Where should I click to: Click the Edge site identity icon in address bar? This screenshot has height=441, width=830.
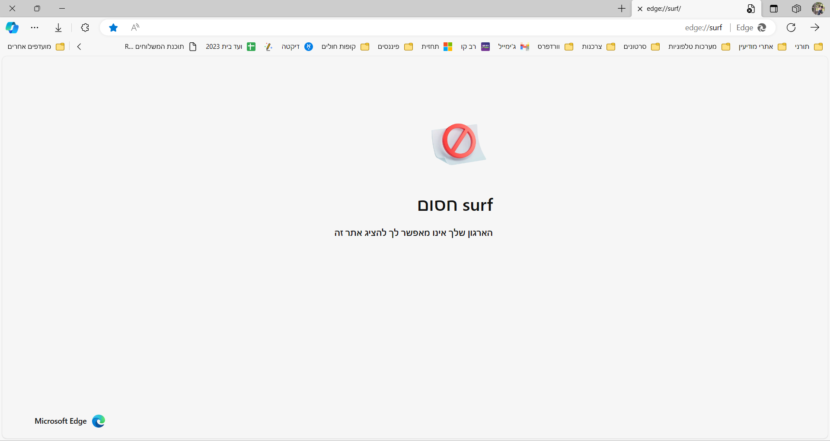[752, 28]
